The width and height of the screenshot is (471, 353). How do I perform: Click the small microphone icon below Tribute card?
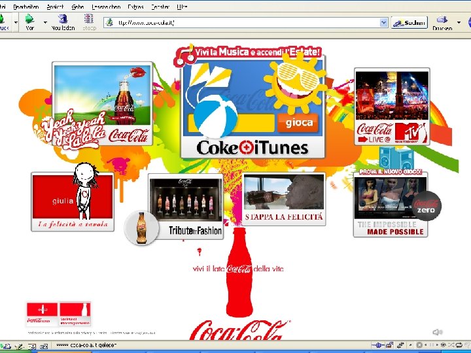[x=199, y=252]
